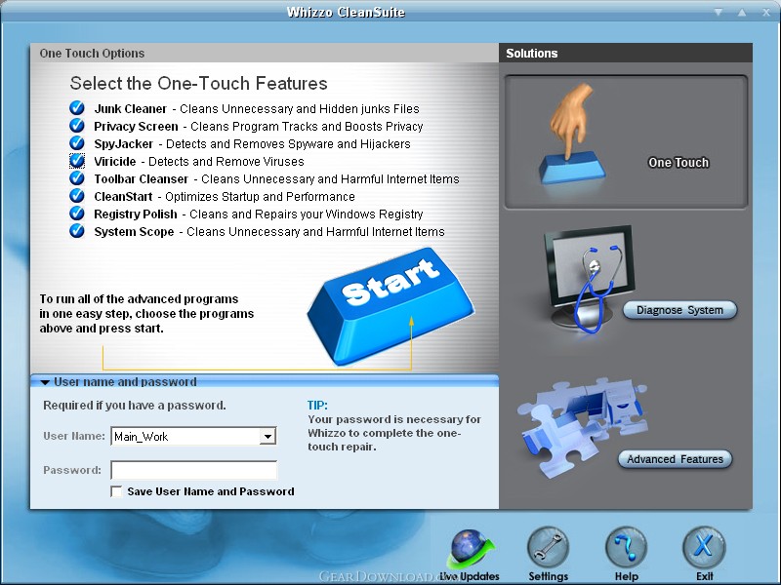Image resolution: width=781 pixels, height=585 pixels.
Task: Click the Privacy Screen feature label
Action: tap(136, 127)
